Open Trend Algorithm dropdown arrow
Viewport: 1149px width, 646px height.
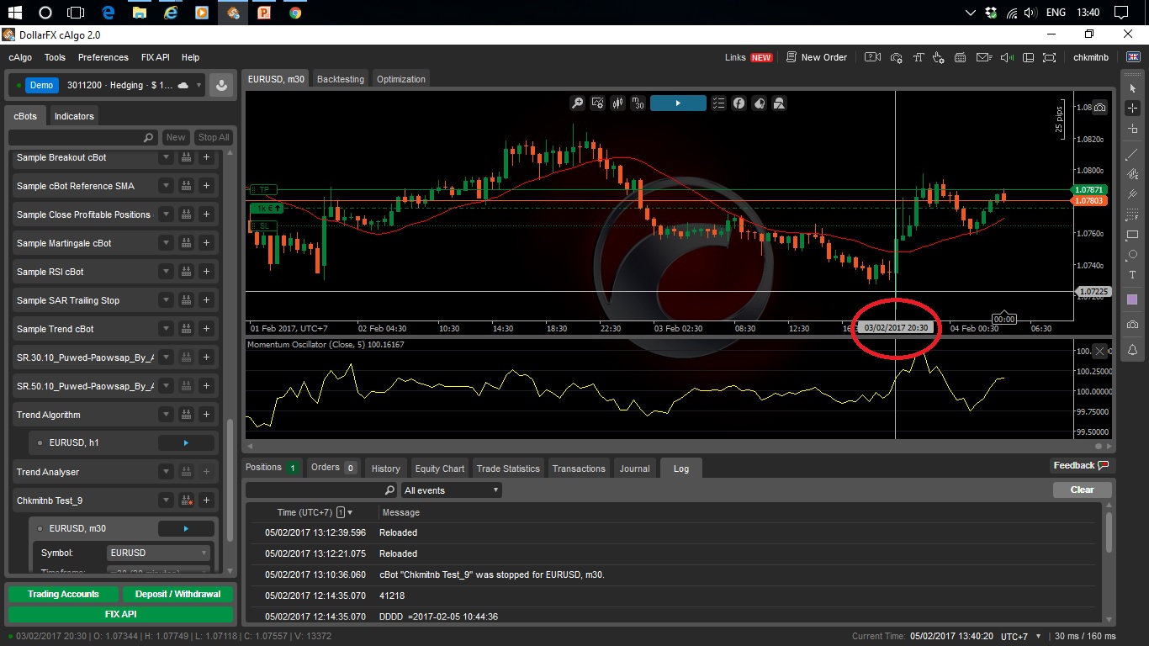pyautogui.click(x=167, y=415)
